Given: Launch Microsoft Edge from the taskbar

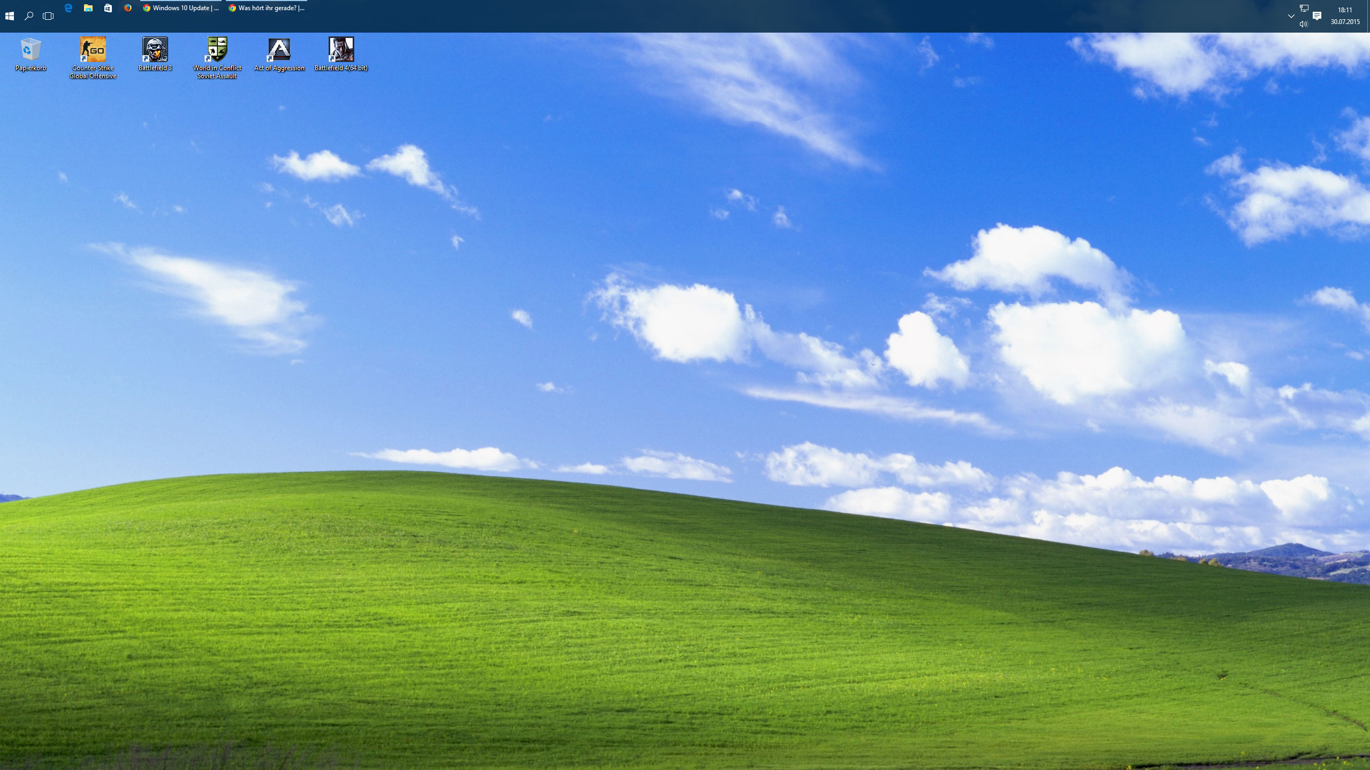Looking at the screenshot, I should pyautogui.click(x=68, y=8).
